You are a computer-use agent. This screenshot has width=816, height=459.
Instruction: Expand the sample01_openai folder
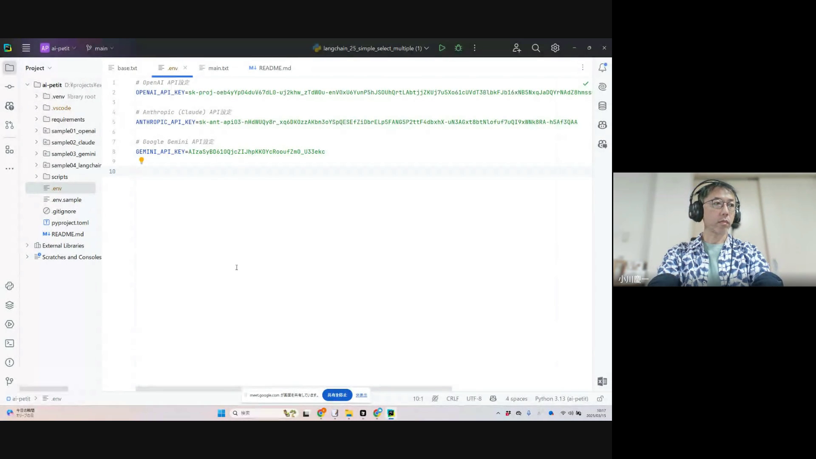click(x=37, y=131)
